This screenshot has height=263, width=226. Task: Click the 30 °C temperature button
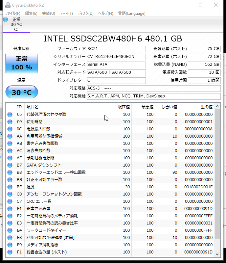point(22,92)
